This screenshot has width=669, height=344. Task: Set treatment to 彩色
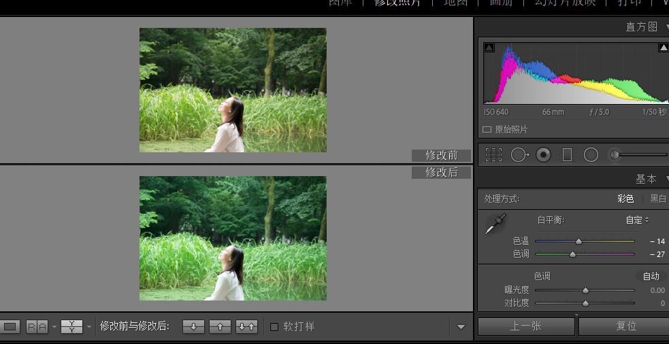[x=625, y=199]
